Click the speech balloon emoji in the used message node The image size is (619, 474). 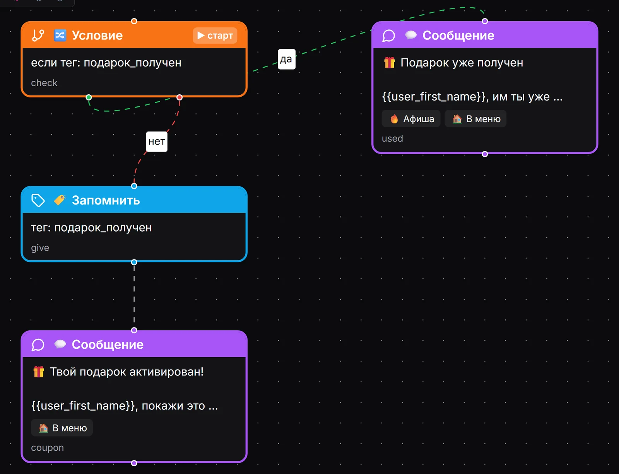coord(410,35)
